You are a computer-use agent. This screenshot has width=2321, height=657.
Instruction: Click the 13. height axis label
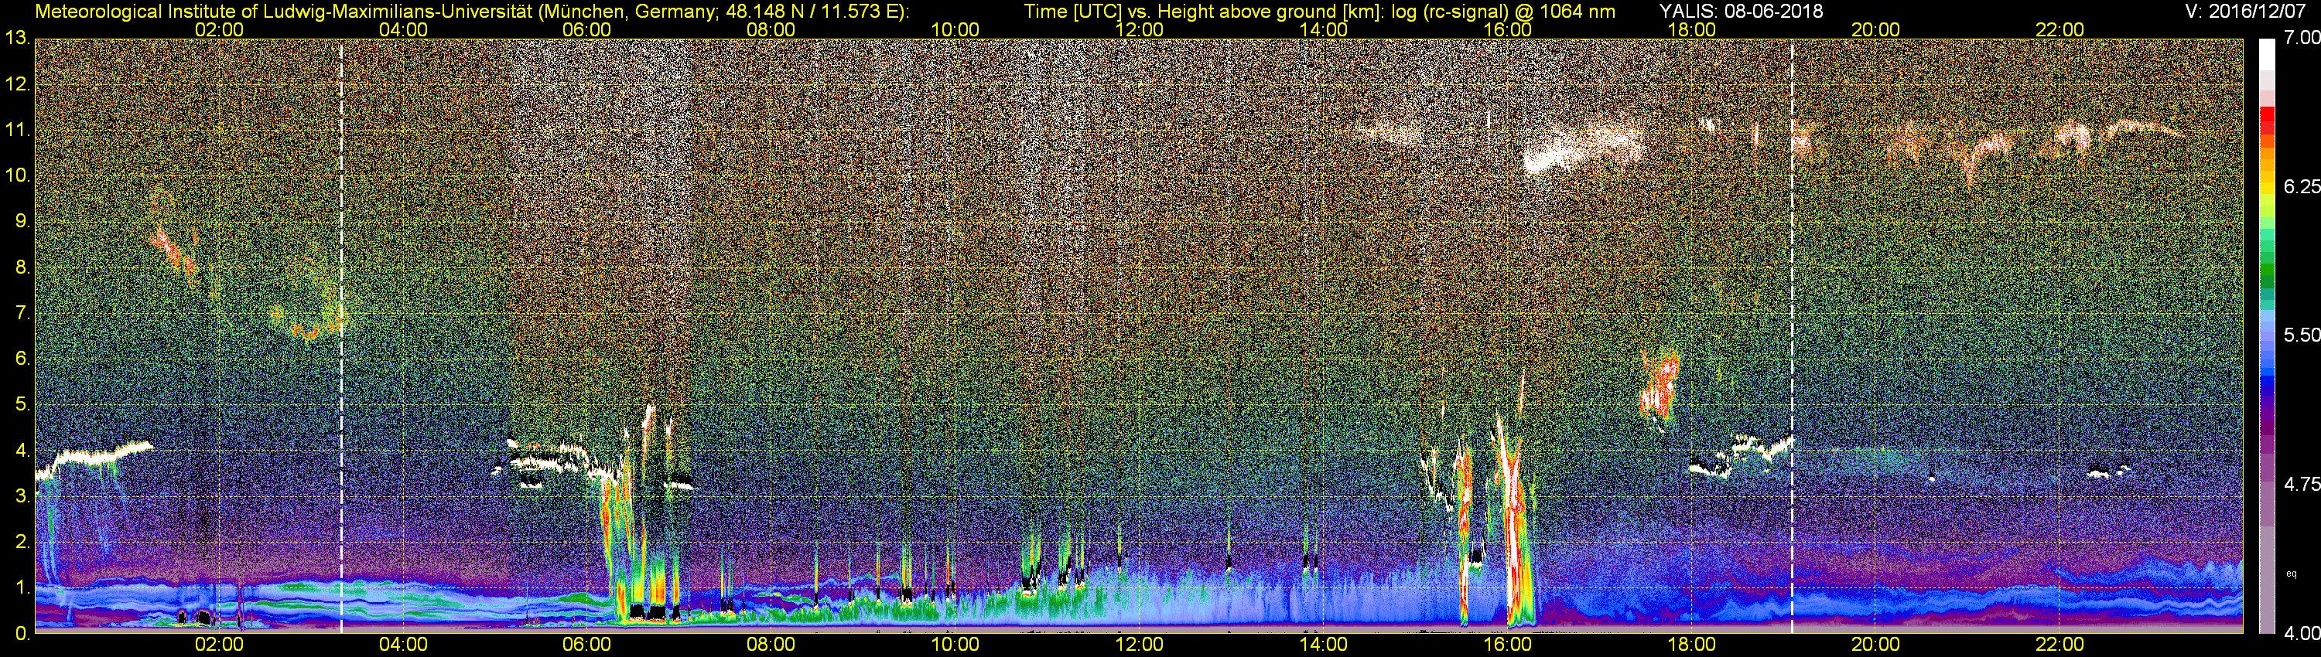[18, 38]
